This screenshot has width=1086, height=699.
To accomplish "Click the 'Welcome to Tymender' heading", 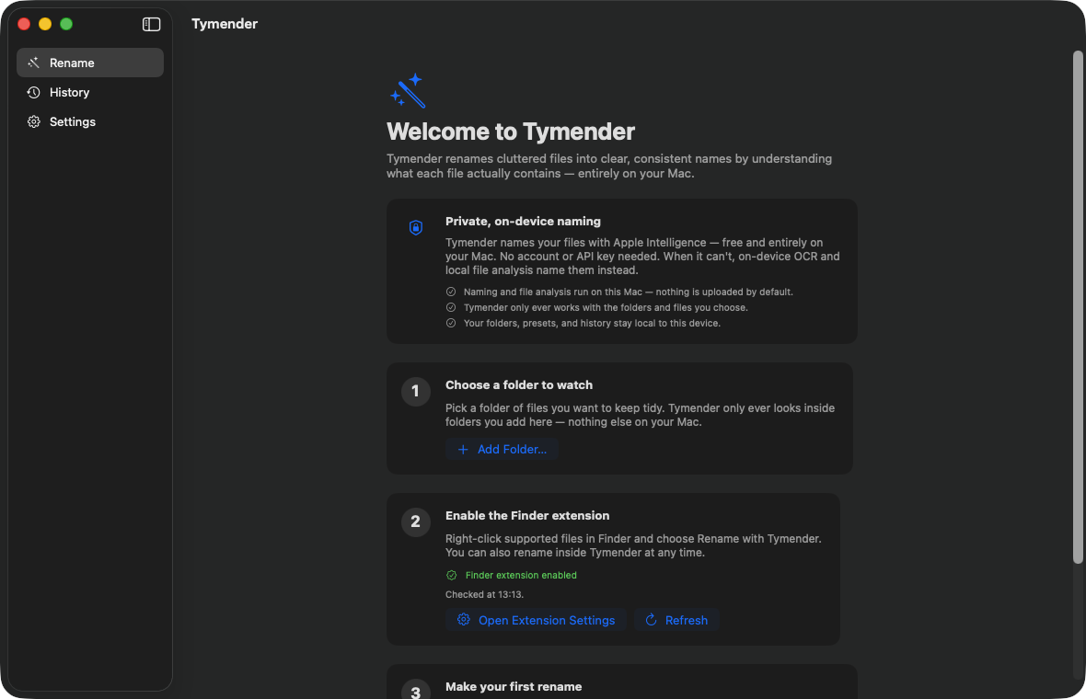I will click(511, 132).
